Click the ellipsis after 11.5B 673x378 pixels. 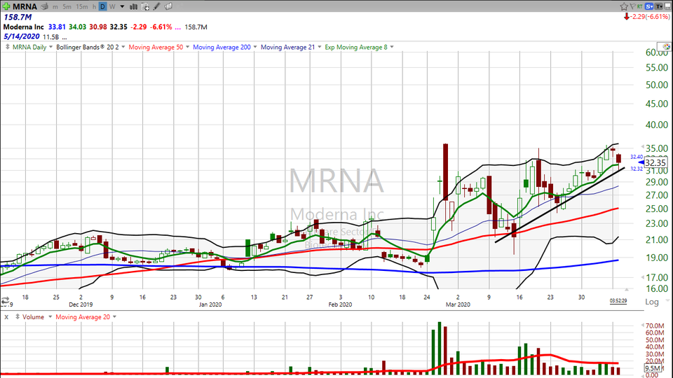[64, 38]
